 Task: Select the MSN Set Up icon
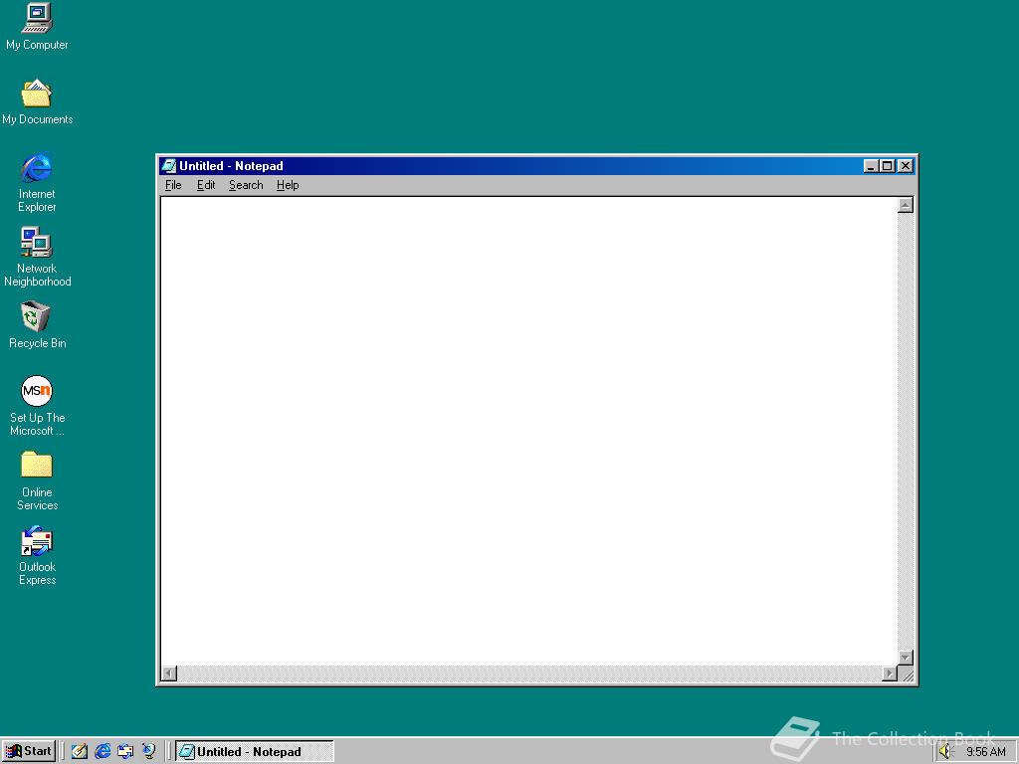37,406
